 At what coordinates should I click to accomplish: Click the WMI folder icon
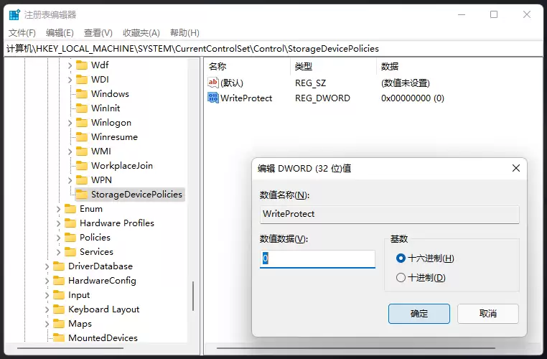[x=82, y=151]
